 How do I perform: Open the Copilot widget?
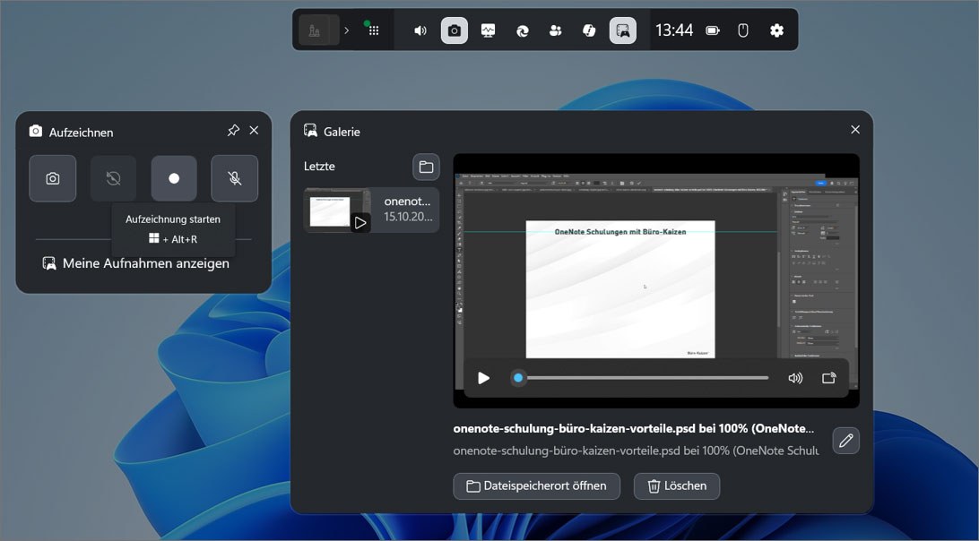[589, 30]
